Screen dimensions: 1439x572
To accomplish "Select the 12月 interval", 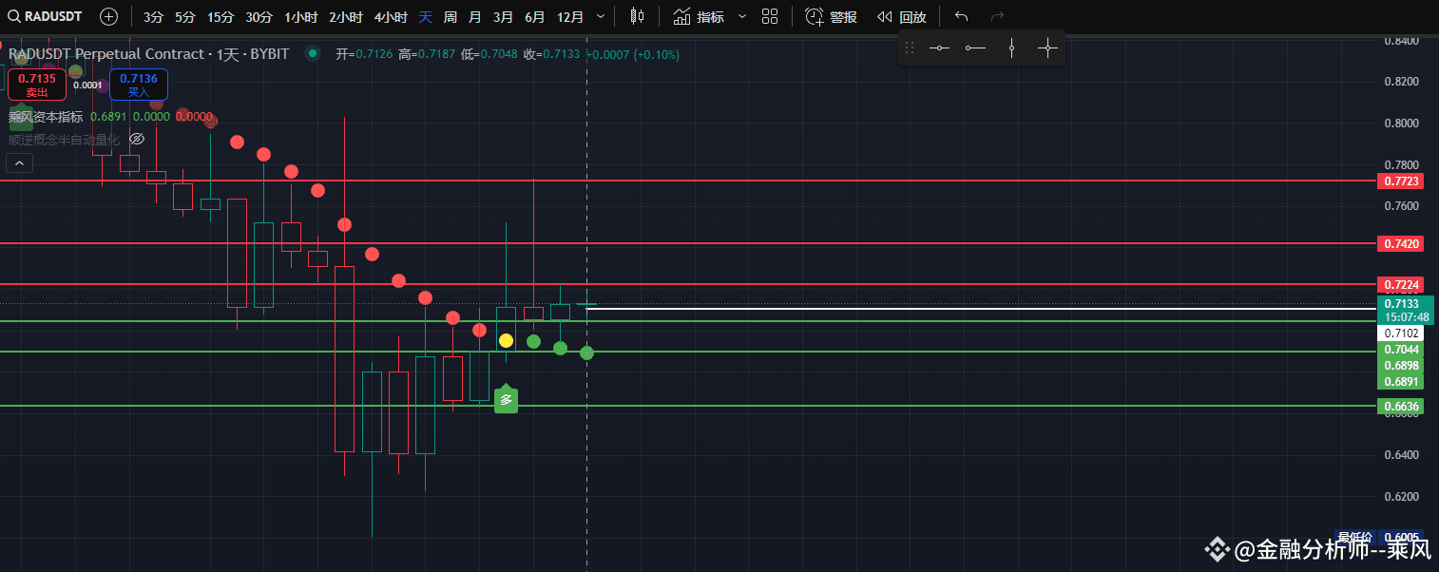I will [x=570, y=17].
